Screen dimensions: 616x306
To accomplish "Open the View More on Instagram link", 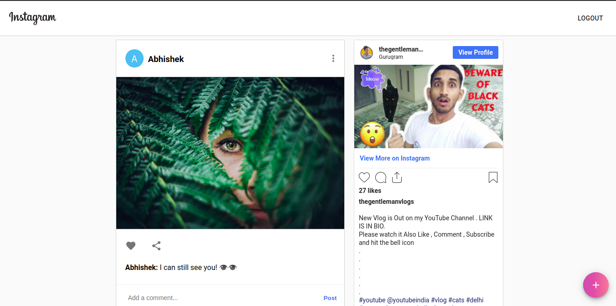I will [394, 158].
